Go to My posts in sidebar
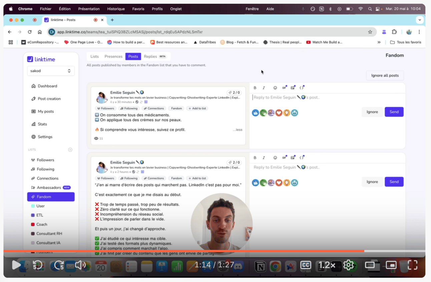Screen dimensions: 431x282 pos(42,111)
